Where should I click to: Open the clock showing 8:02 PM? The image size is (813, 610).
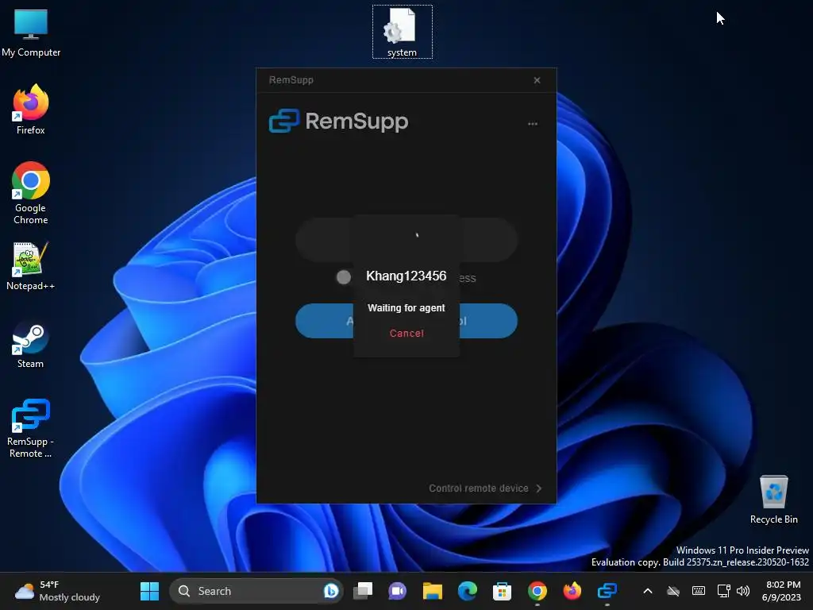click(x=783, y=591)
